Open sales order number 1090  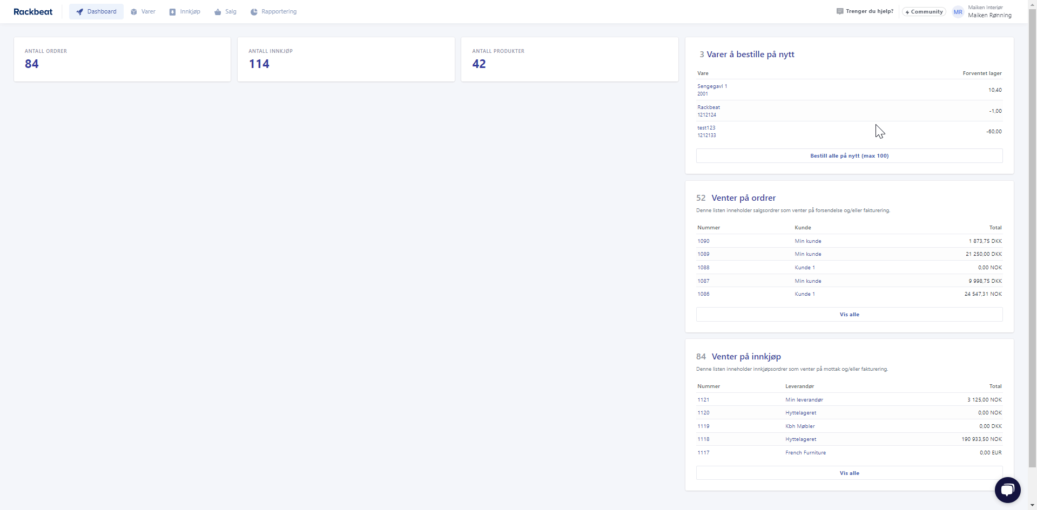tap(703, 241)
